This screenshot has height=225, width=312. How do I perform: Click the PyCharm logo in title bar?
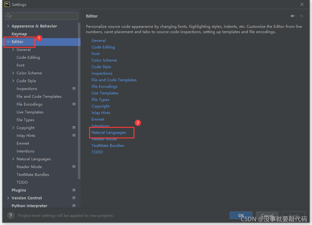click(7, 4)
